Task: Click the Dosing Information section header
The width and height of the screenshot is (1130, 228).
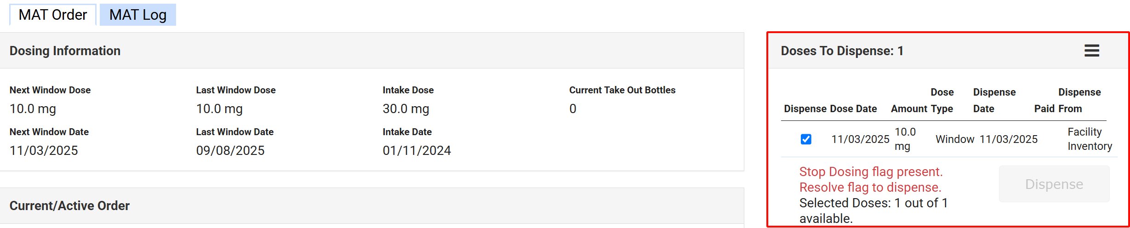Action: (x=65, y=51)
